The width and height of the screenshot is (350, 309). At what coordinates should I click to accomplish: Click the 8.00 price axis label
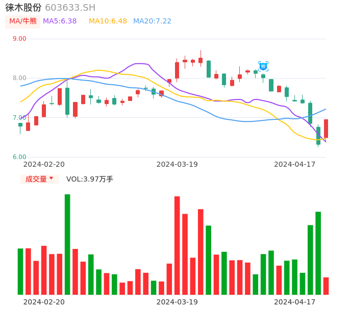pos(19,78)
